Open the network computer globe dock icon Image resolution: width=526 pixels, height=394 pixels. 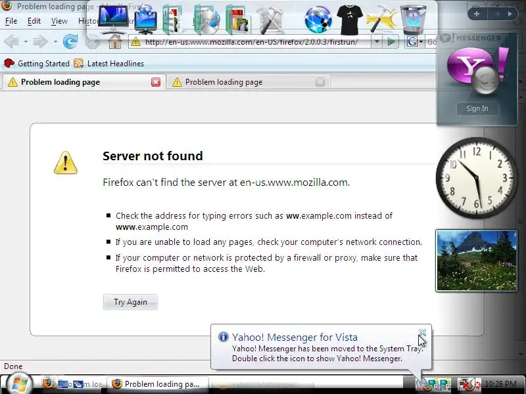click(x=145, y=20)
